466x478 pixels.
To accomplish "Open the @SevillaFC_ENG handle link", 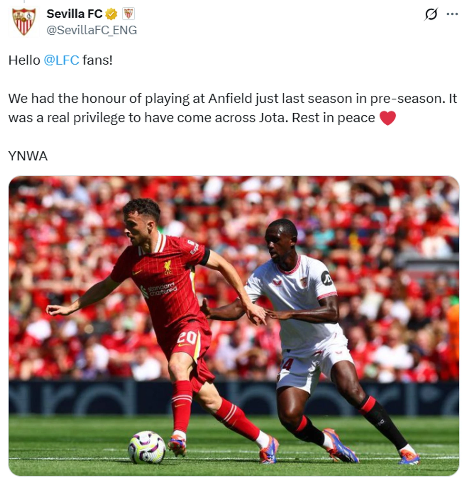I will (x=92, y=30).
